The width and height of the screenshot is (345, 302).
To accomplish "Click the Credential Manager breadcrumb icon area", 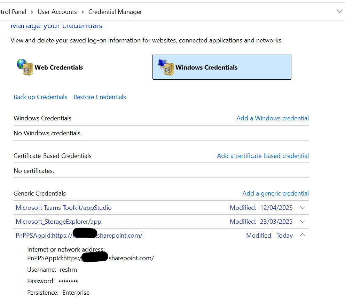I will (115, 11).
